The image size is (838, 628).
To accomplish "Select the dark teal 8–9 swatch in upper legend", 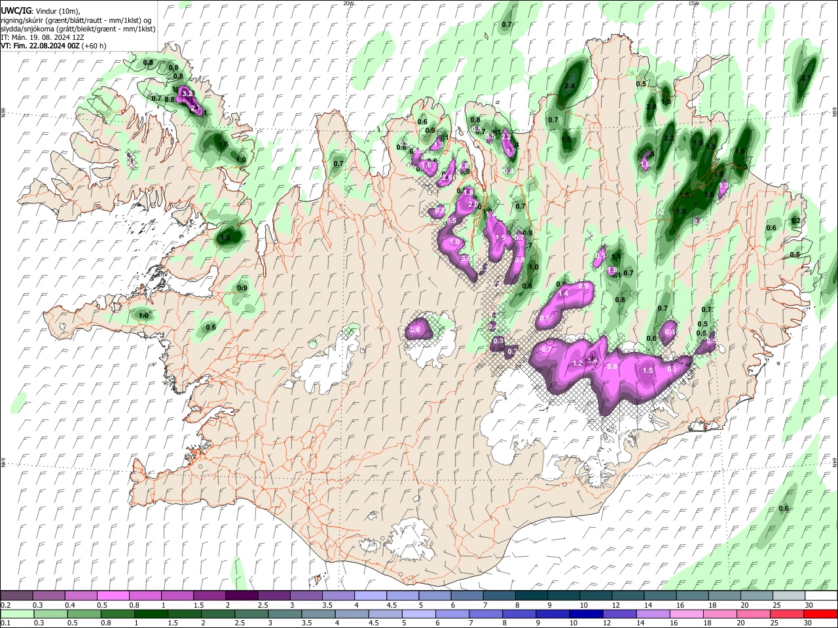I will coord(532,596).
